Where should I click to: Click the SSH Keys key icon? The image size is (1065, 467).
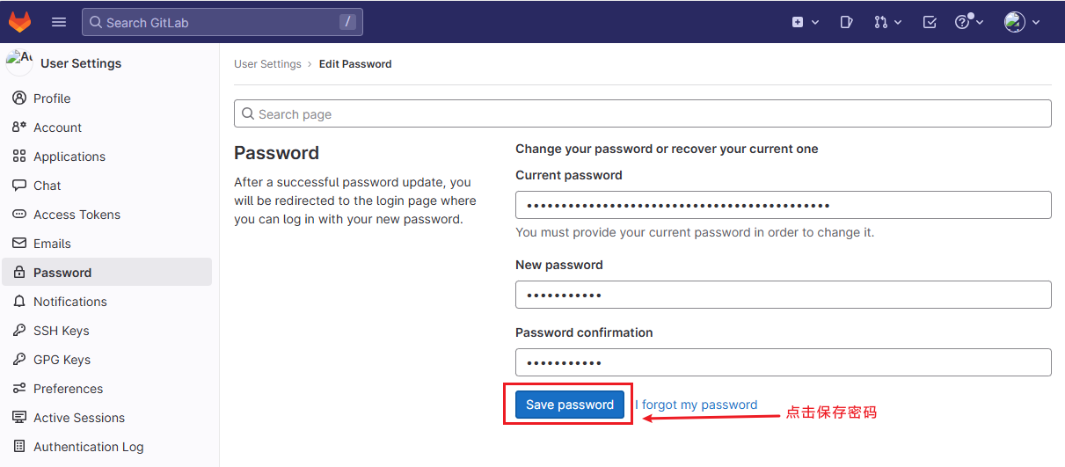(19, 331)
